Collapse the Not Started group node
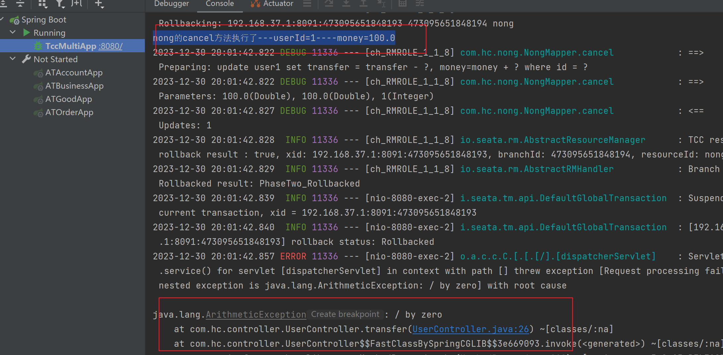The height and width of the screenshot is (355, 723). (x=13, y=59)
